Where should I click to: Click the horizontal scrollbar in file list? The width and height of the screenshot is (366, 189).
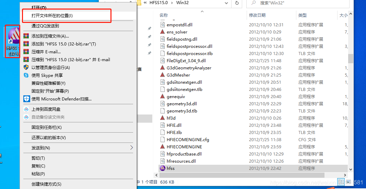click(241, 175)
